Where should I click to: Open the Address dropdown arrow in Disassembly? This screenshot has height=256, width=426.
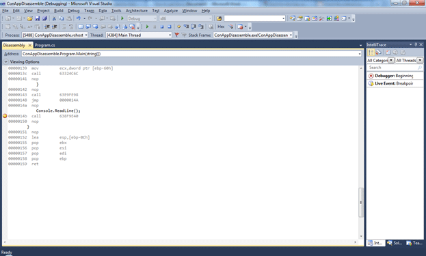360,54
